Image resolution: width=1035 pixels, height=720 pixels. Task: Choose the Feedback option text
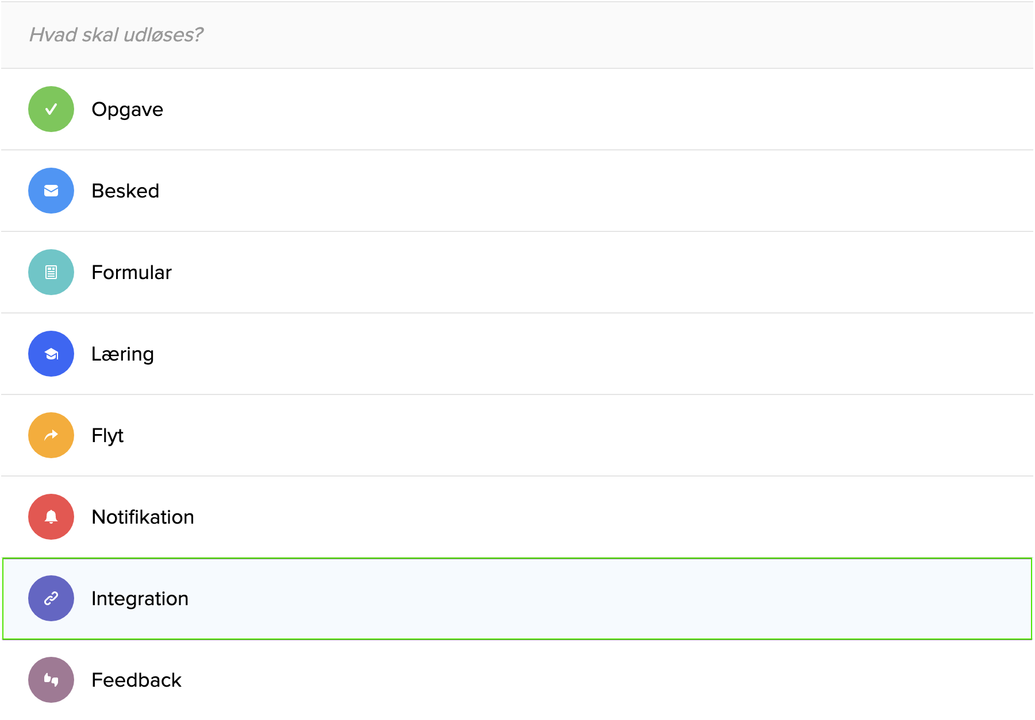coord(136,680)
